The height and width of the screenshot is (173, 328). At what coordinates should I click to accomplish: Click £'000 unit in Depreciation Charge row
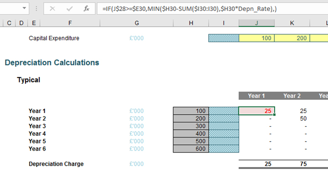coord(136,164)
